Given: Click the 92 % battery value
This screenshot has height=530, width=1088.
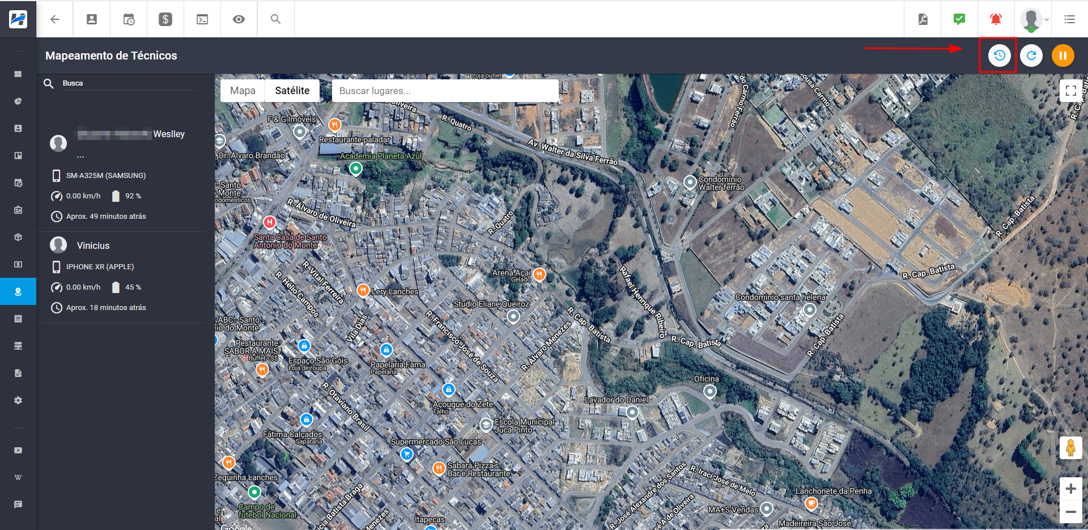Looking at the screenshot, I should 133,196.
